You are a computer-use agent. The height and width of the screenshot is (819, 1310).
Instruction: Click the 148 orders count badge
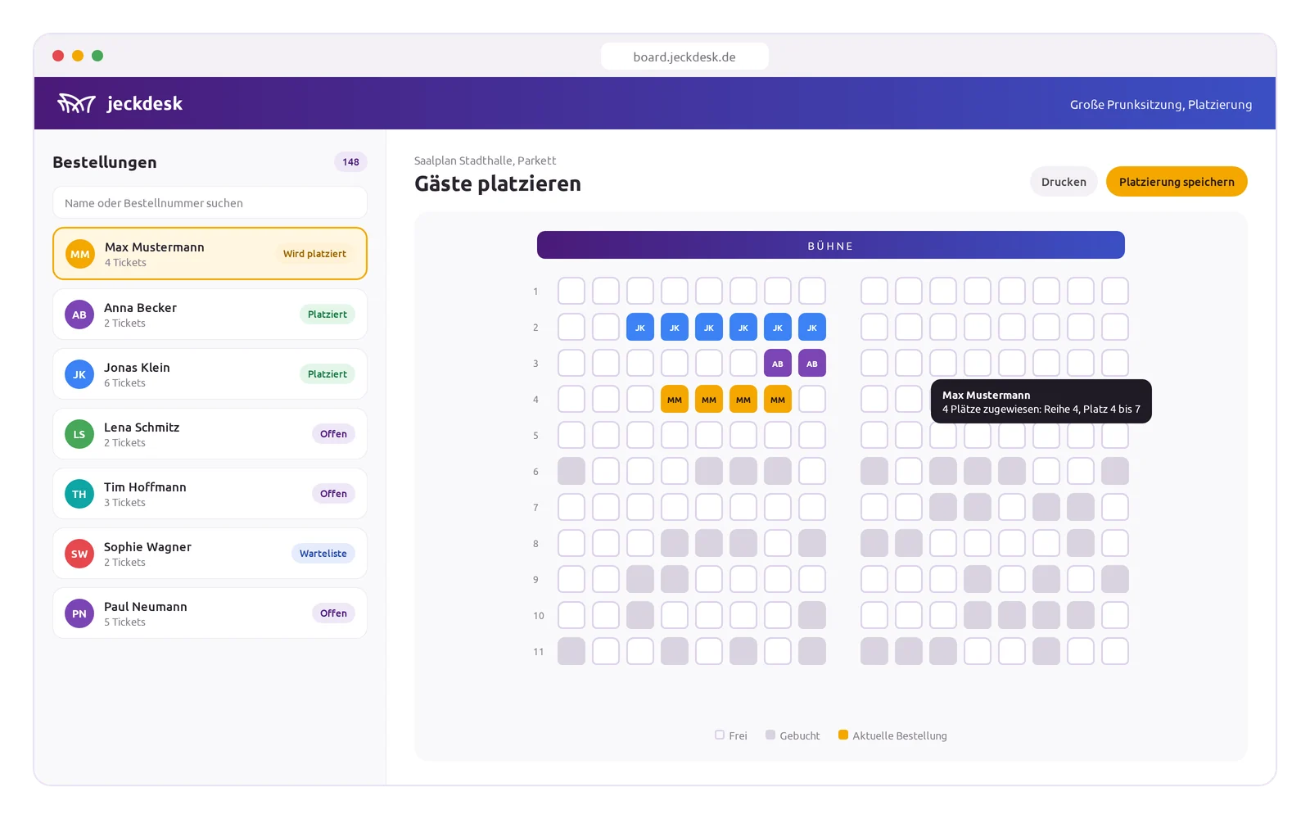(x=350, y=161)
